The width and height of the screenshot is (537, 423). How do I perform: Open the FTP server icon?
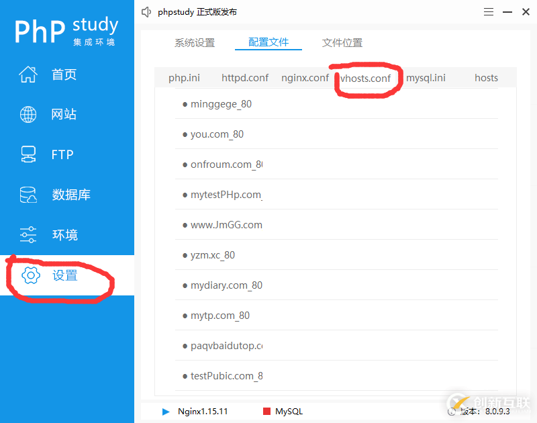[x=28, y=154]
